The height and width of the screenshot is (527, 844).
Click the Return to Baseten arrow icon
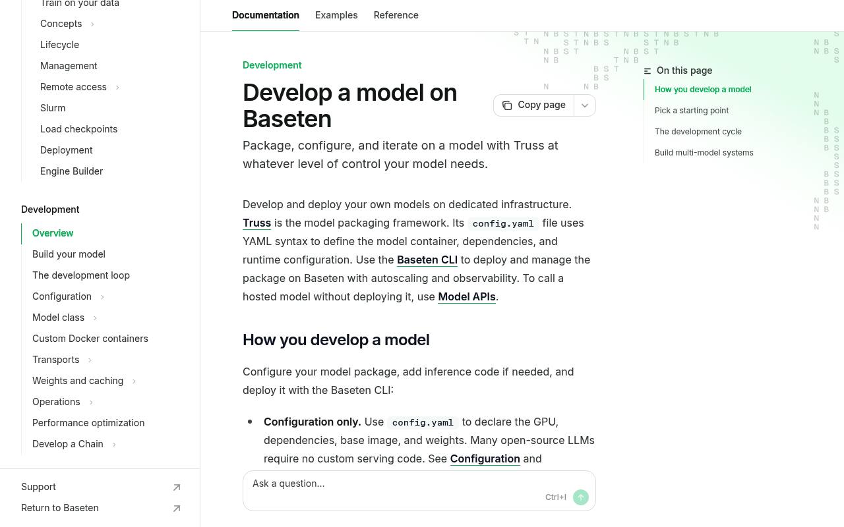tap(177, 509)
